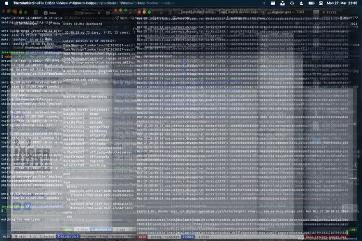Select tmux window 0:htop in middle terminal
Viewport: 362px width, 241px height.
click(83, 230)
